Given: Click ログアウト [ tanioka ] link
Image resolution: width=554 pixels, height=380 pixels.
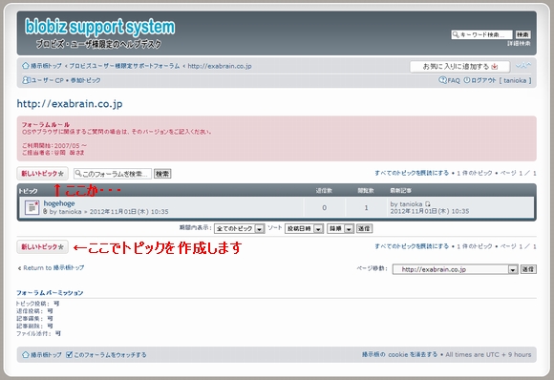Looking at the screenshot, I should coord(501,80).
